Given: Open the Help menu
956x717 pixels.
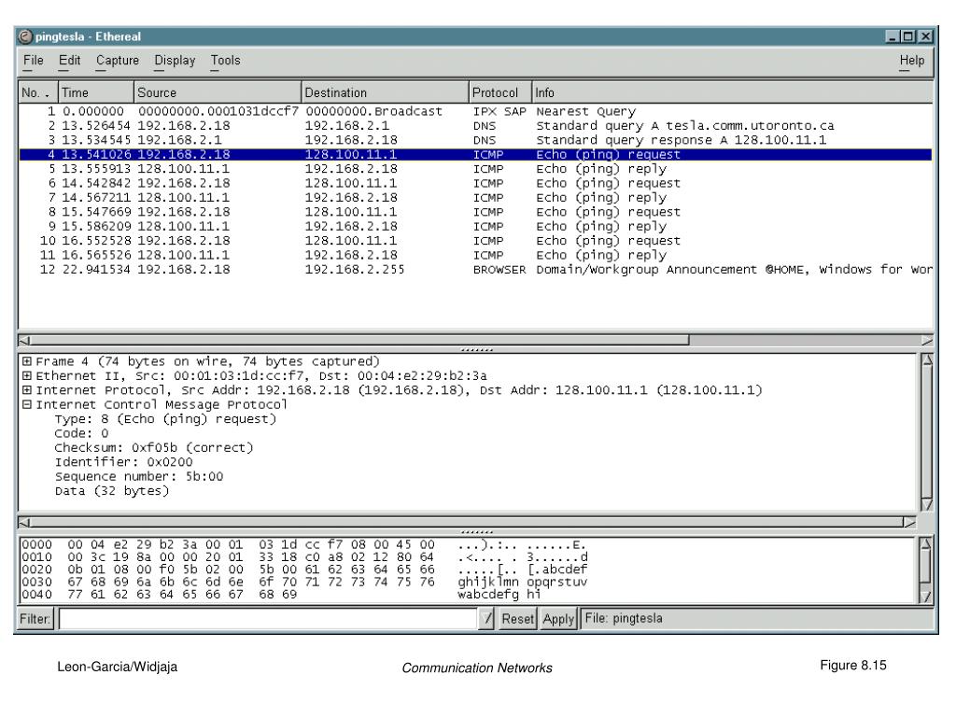Looking at the screenshot, I should pyautogui.click(x=911, y=61).
